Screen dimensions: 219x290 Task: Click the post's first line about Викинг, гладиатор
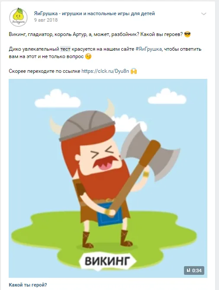96,34
